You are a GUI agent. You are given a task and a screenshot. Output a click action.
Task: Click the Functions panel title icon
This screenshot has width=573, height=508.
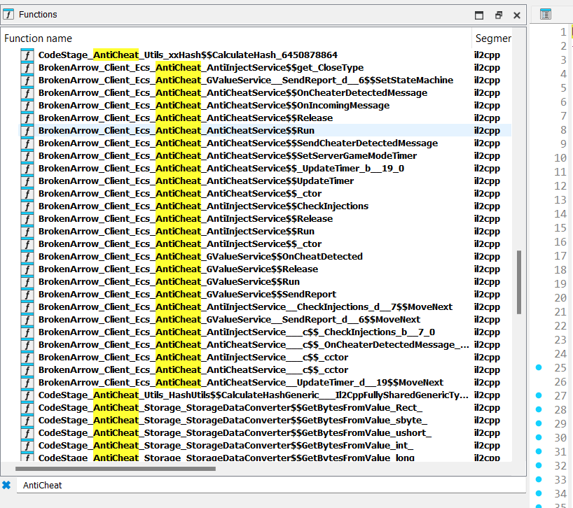(x=9, y=15)
